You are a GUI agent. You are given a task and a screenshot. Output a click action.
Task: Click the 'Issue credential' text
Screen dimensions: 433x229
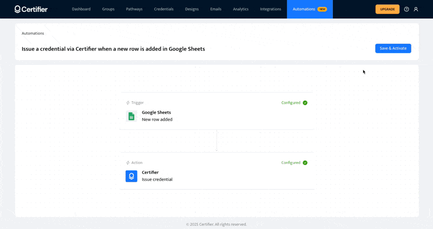pyautogui.click(x=157, y=179)
